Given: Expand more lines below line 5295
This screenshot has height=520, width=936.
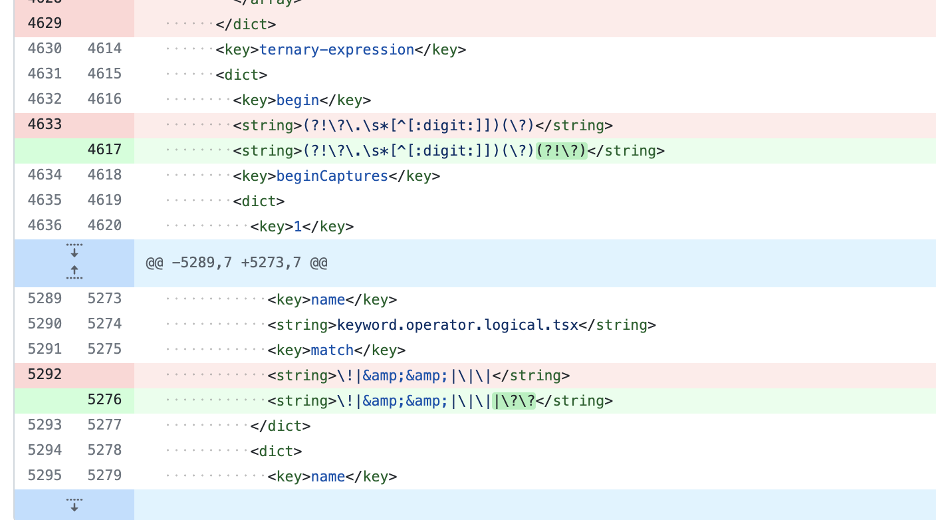Looking at the screenshot, I should [x=74, y=504].
